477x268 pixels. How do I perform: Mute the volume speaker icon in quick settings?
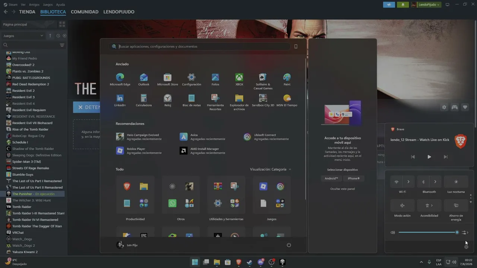coord(392,233)
